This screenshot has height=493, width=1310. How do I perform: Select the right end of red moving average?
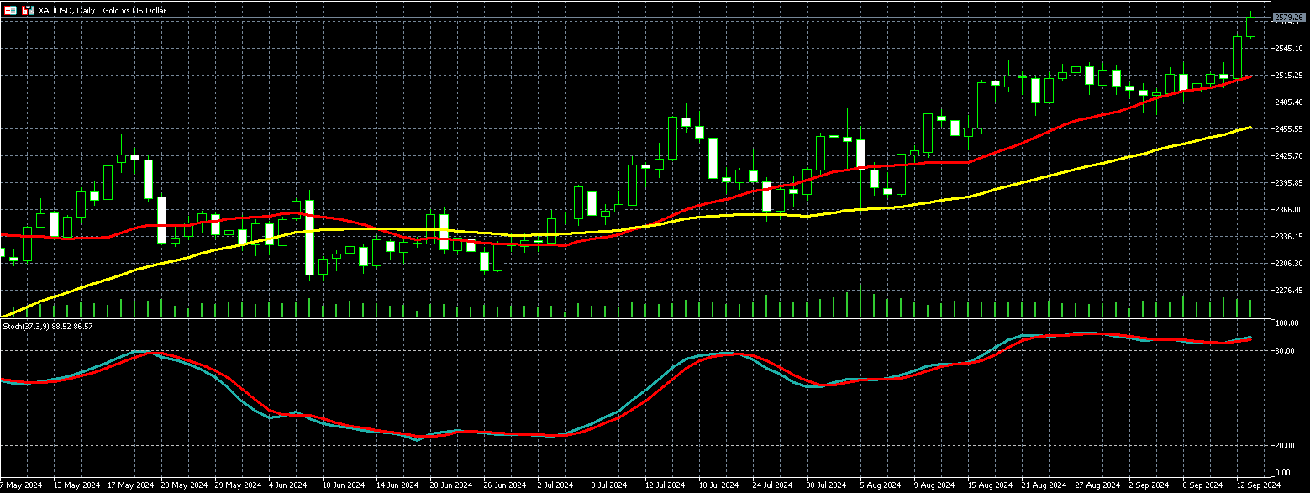tap(1250, 76)
